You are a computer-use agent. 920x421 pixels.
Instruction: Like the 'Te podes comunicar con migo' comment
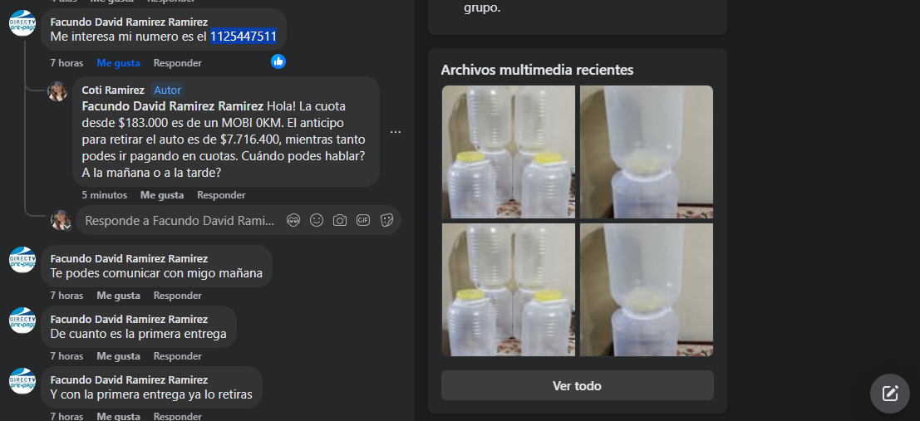(x=119, y=296)
